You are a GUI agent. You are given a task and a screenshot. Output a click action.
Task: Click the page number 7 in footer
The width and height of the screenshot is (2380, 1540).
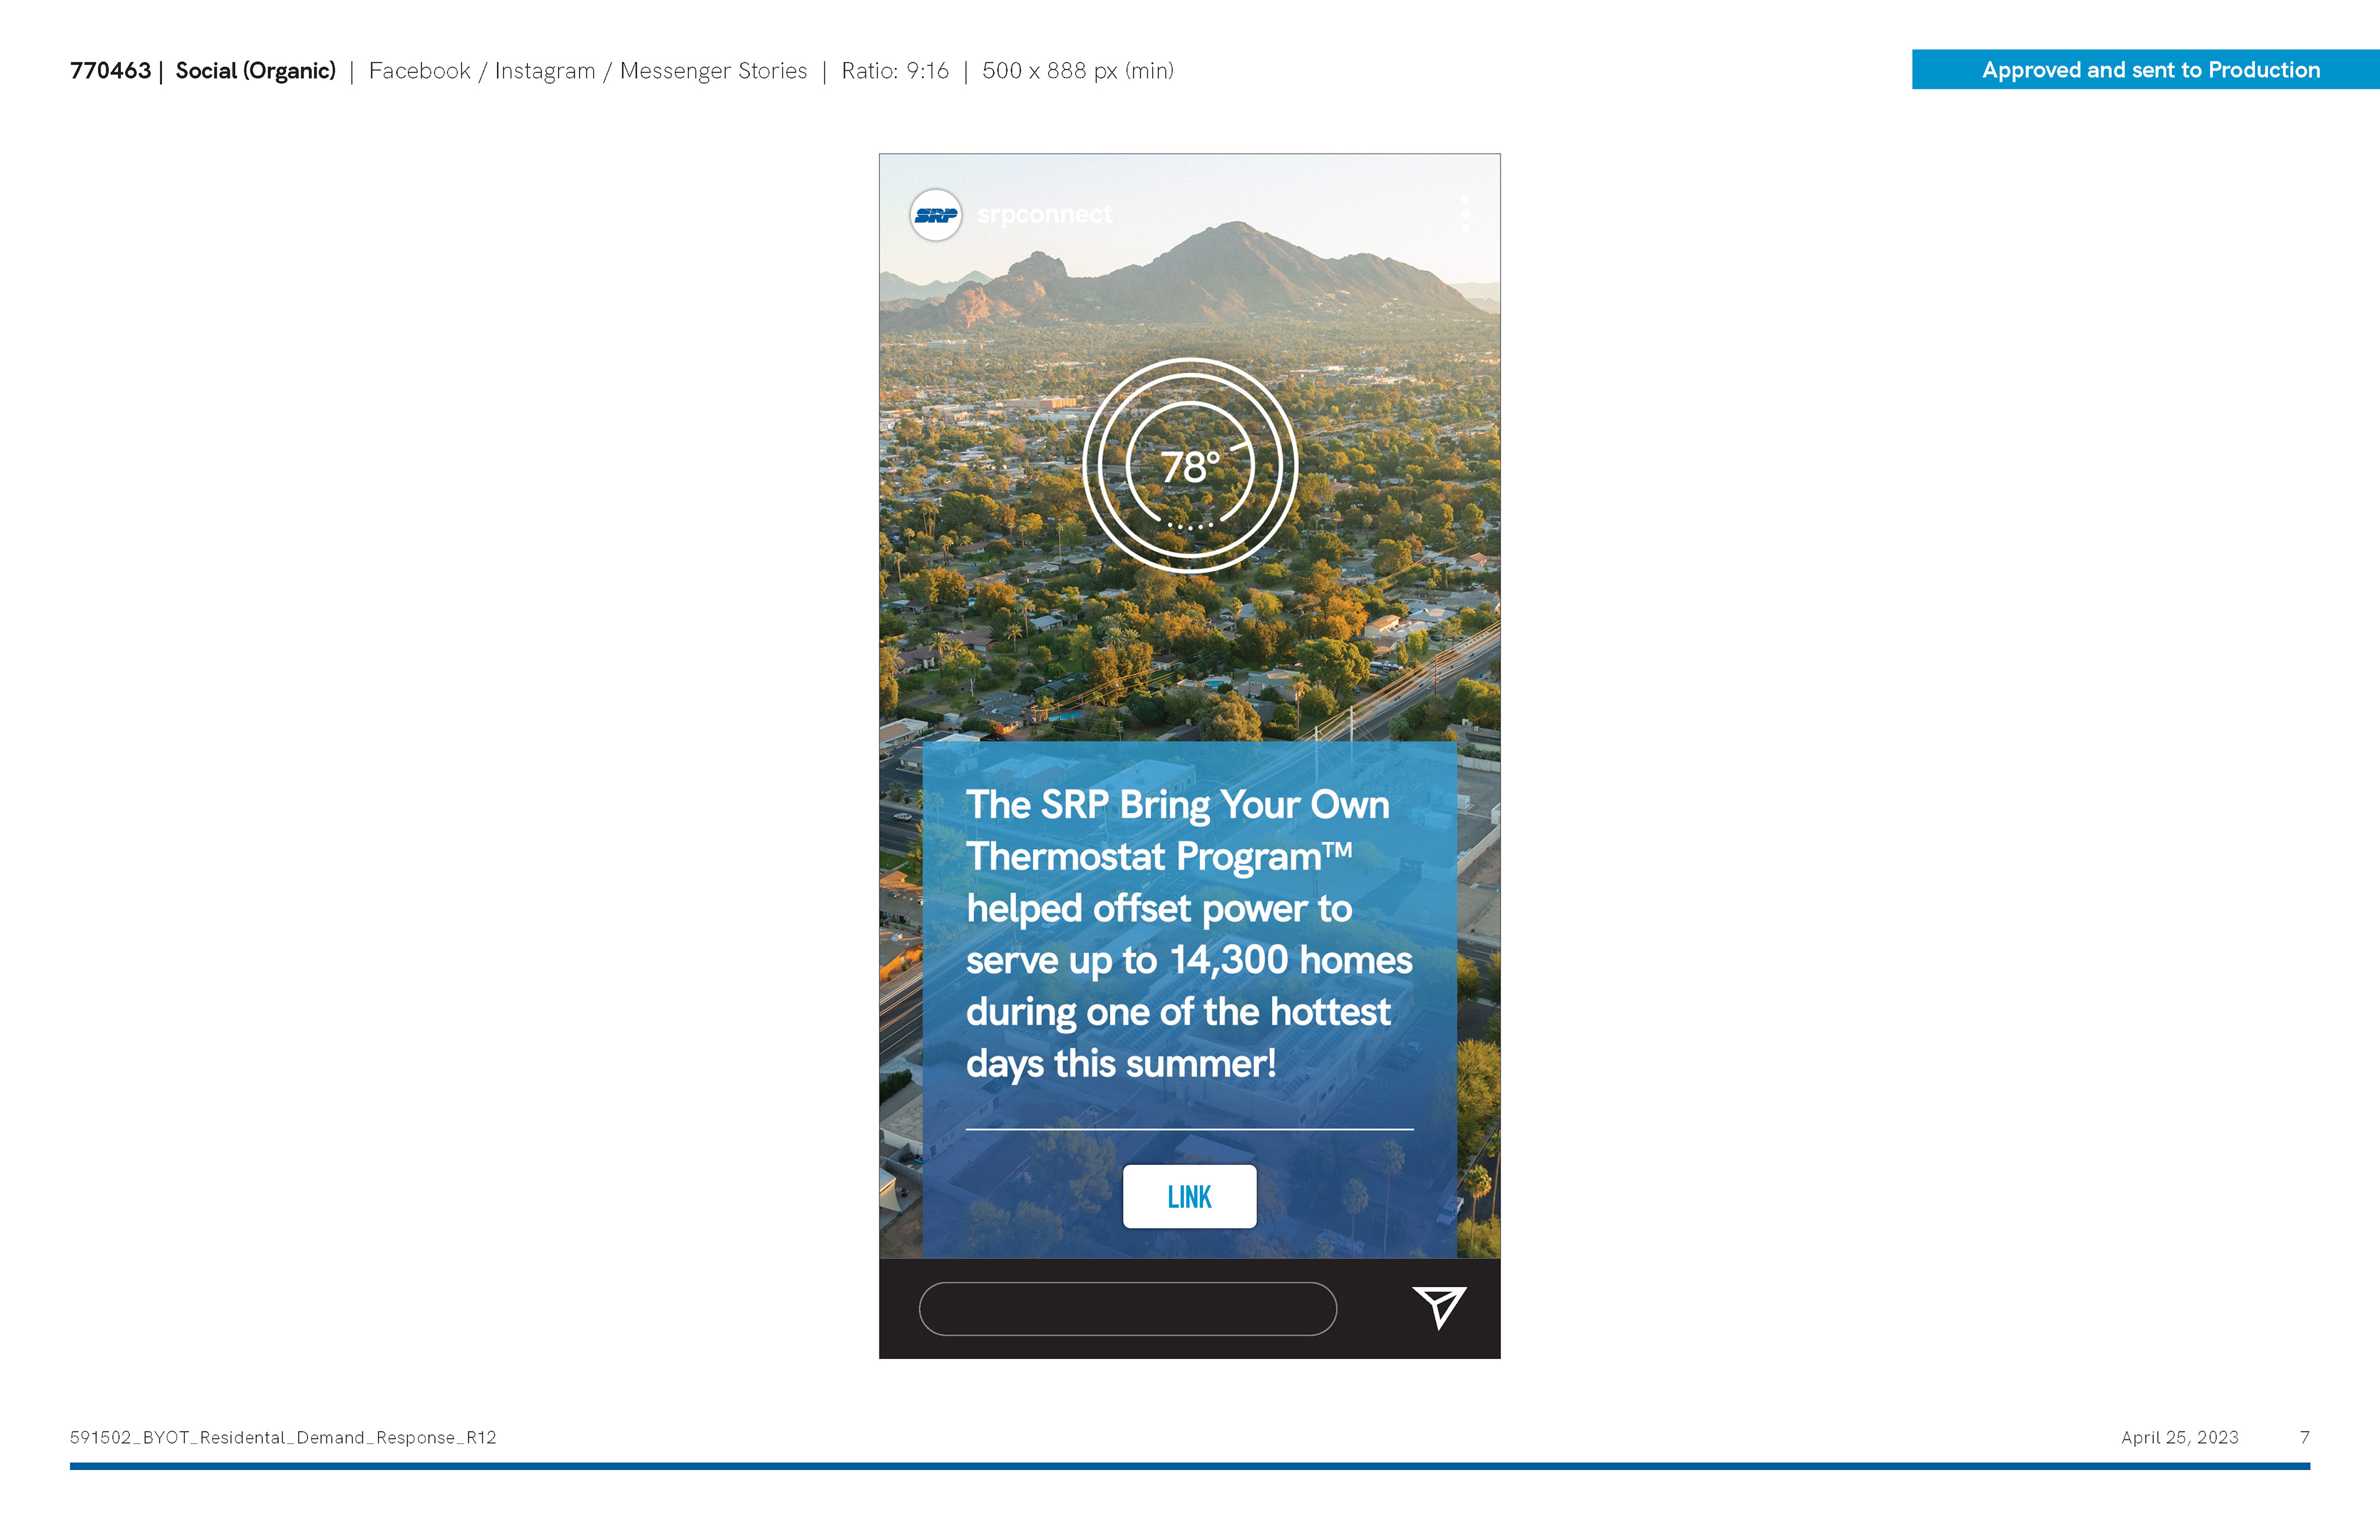coord(2304,1437)
